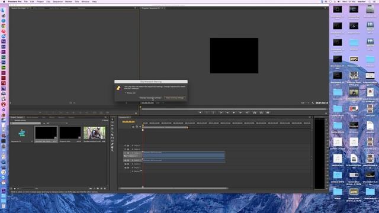The image size is (379, 213).
Task: Click Go to In point button
Action: click(221, 112)
